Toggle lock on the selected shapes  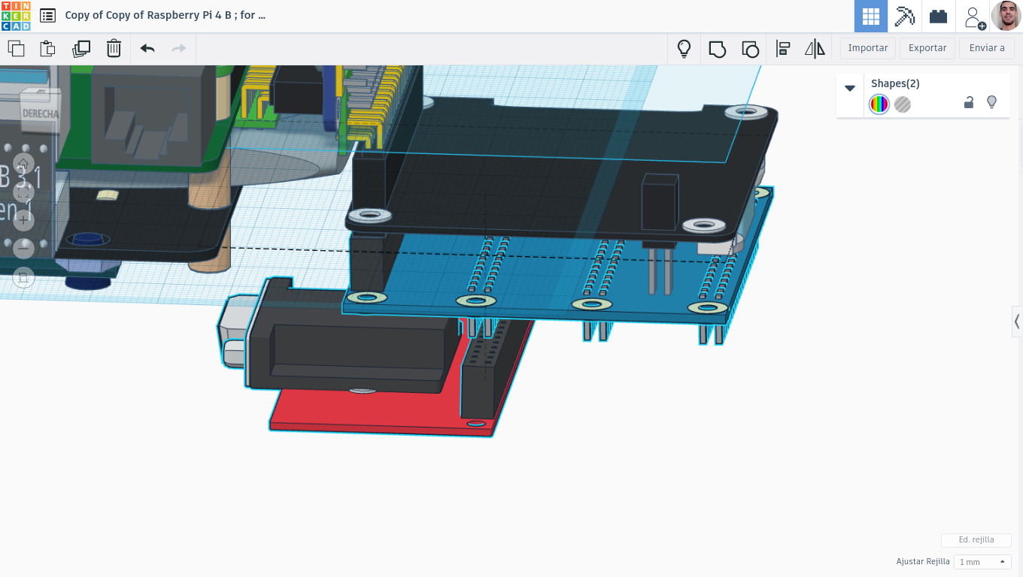[969, 103]
